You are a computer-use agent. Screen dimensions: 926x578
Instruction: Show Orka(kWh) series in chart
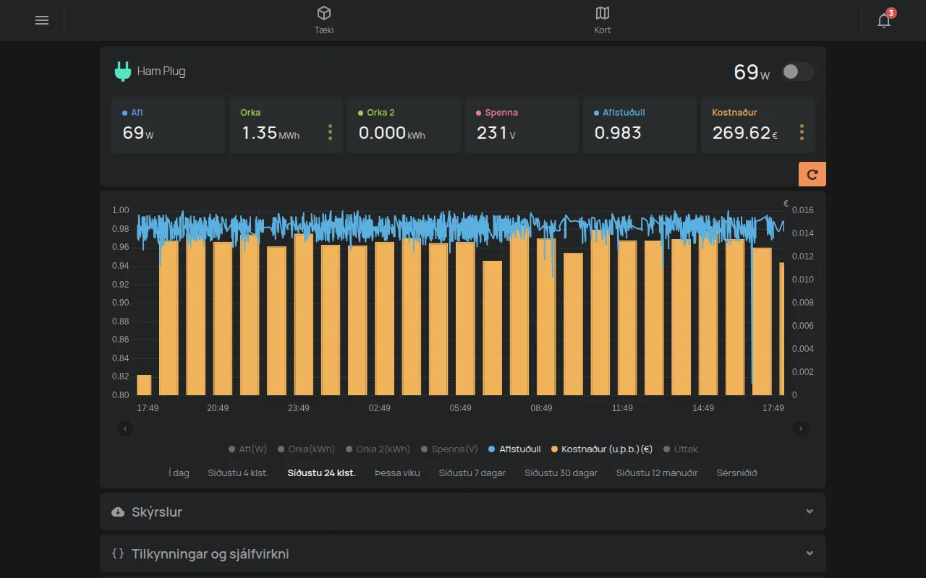click(x=306, y=449)
